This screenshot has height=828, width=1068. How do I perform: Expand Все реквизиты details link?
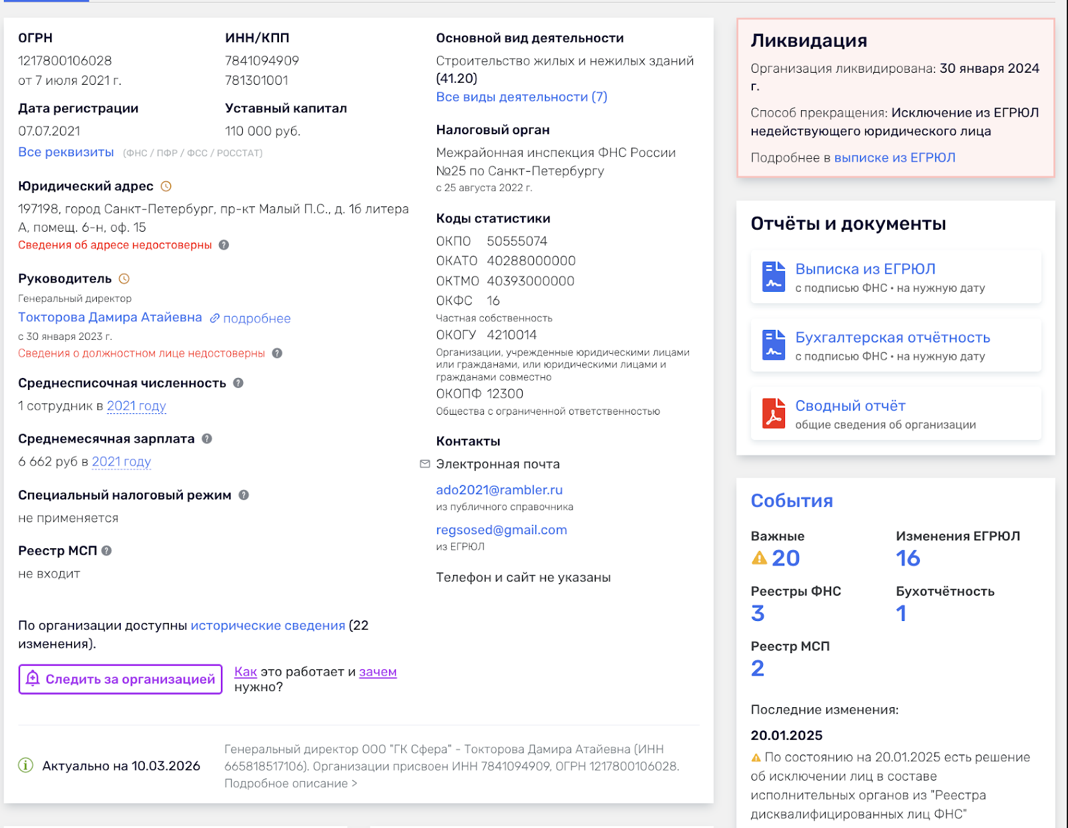point(66,152)
